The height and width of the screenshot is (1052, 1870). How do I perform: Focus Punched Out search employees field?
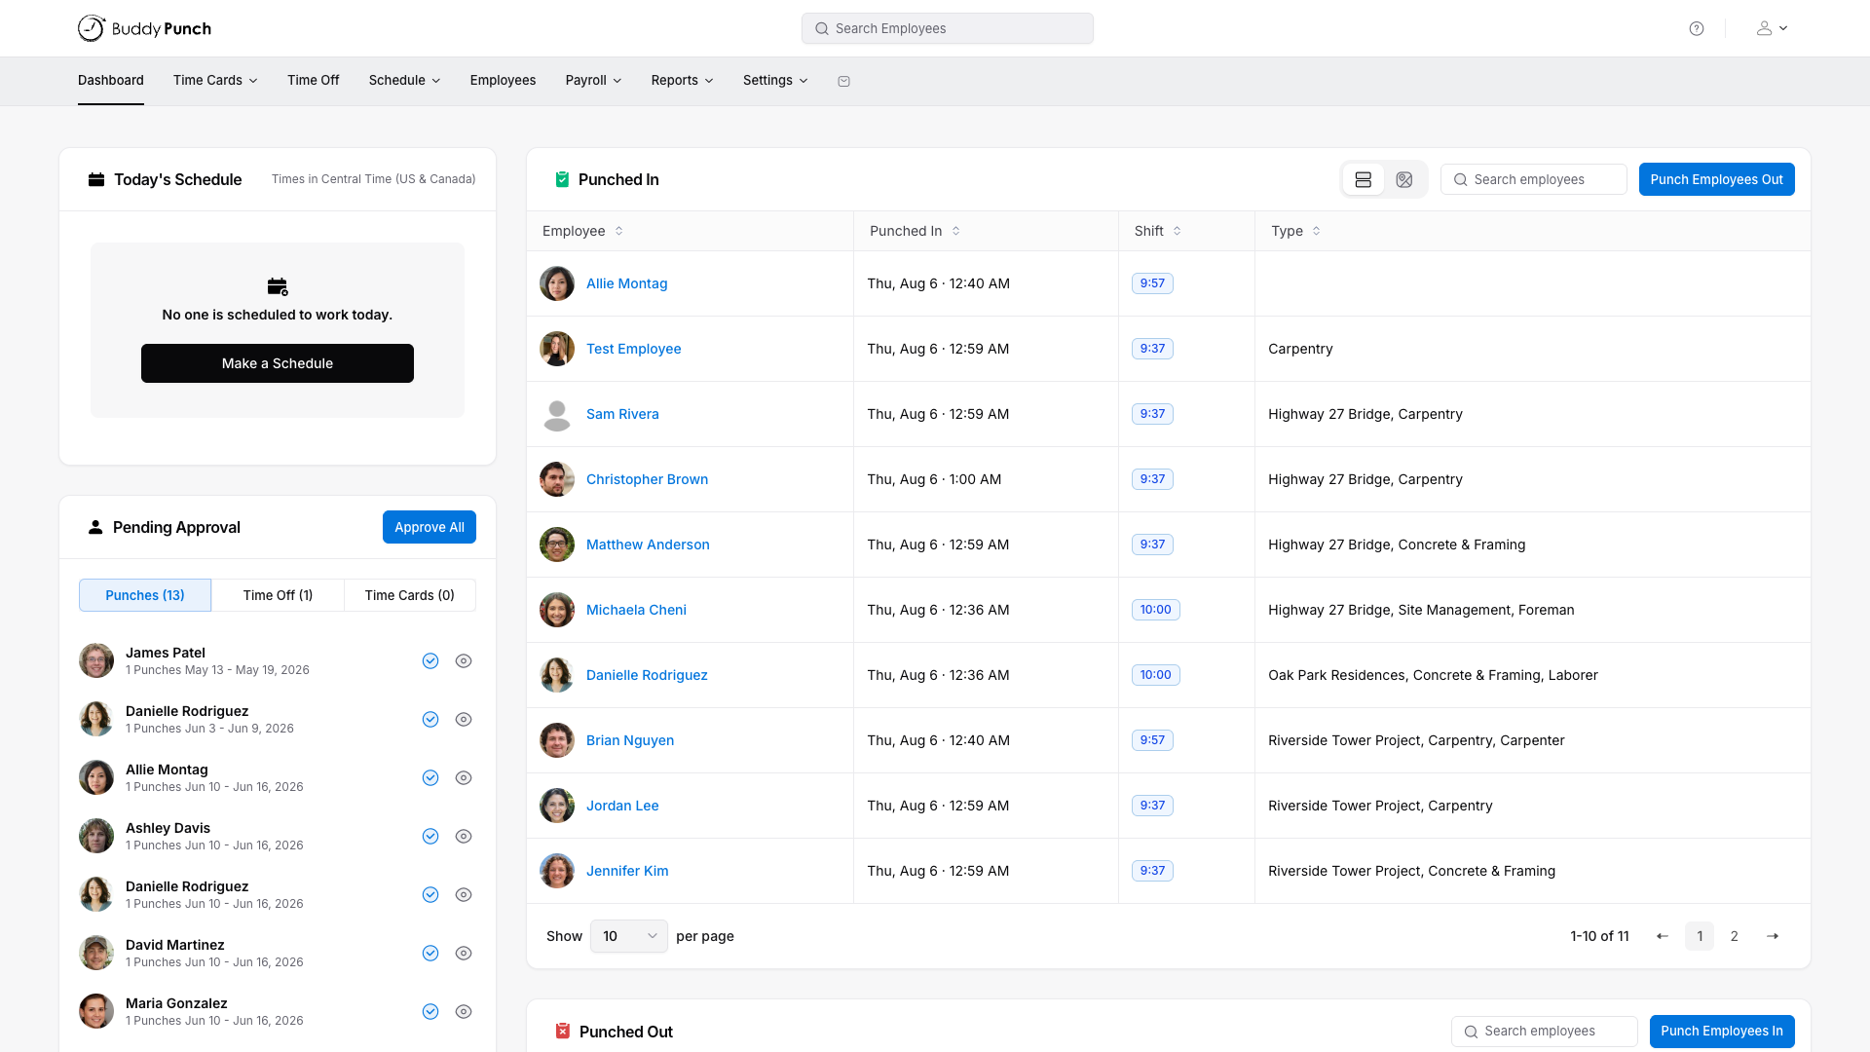pyautogui.click(x=1545, y=1032)
